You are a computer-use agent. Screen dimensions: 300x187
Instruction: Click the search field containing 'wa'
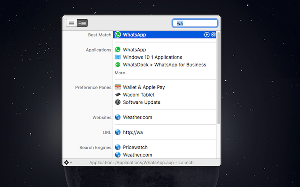tap(195, 23)
